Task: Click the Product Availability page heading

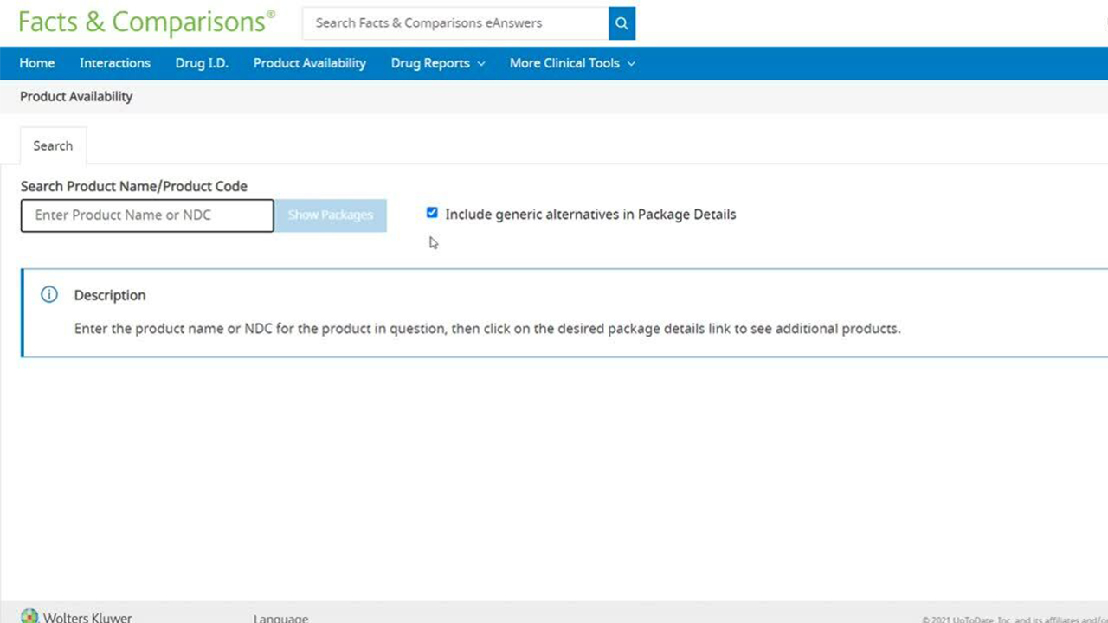Action: point(76,97)
